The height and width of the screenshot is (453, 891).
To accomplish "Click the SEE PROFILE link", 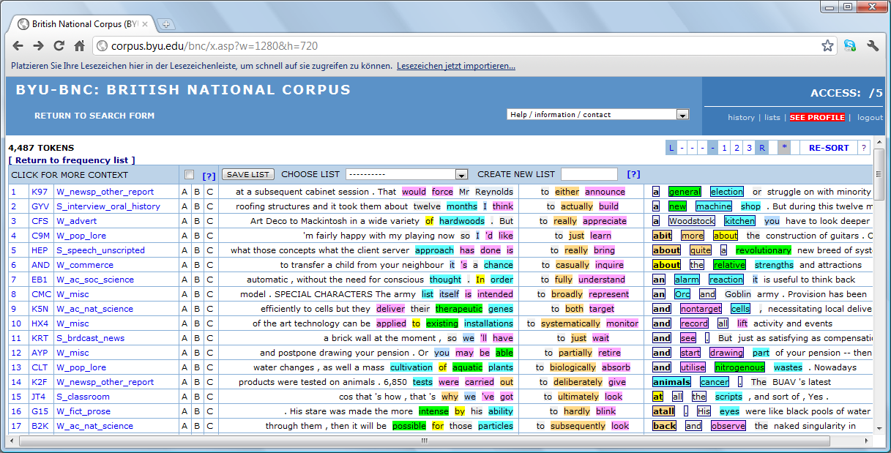I will pos(817,117).
